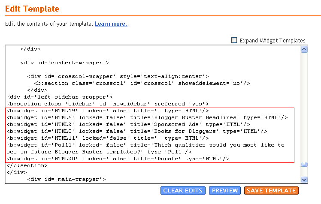This screenshot has width=321, height=204.
Task: Click the HTML11 widget code line
Action: (108, 138)
